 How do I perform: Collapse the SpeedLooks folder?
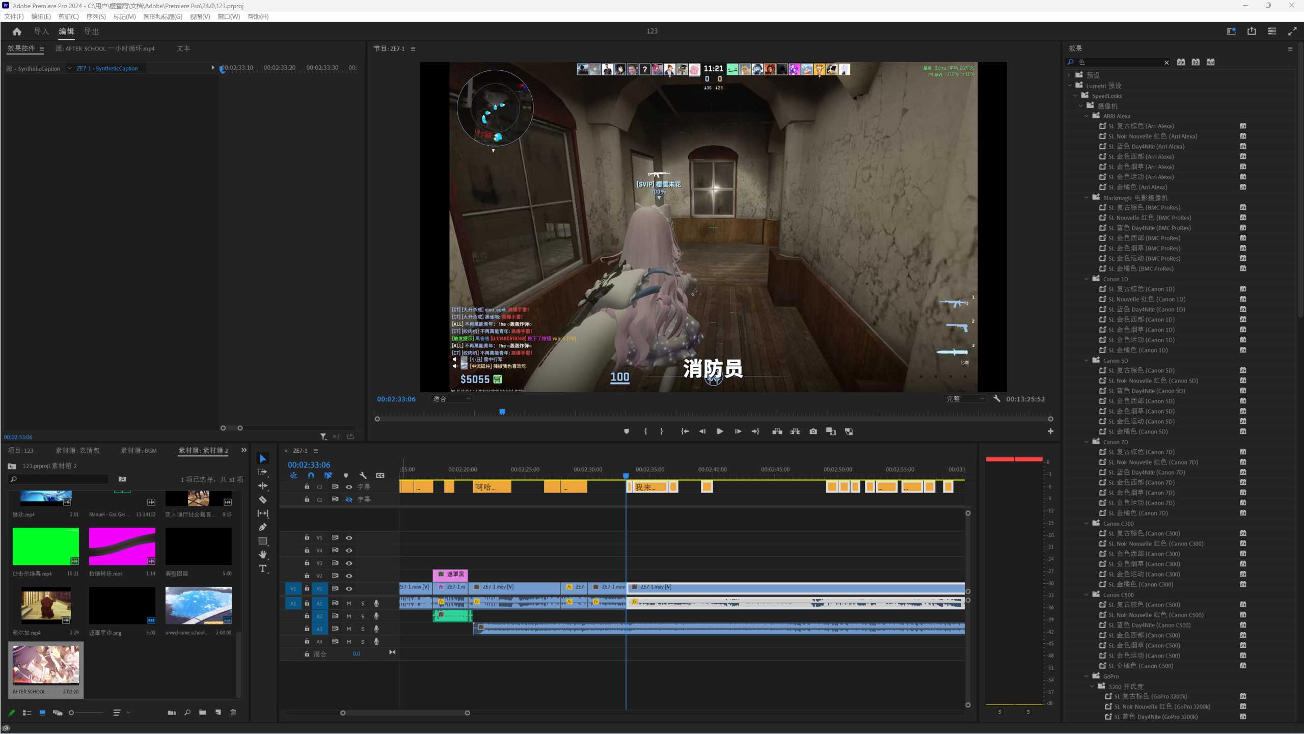pyautogui.click(x=1075, y=96)
